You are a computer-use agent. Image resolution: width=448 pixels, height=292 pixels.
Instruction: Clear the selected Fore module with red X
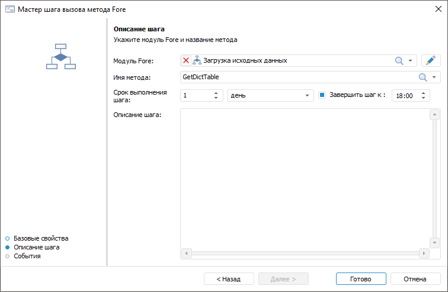point(186,60)
